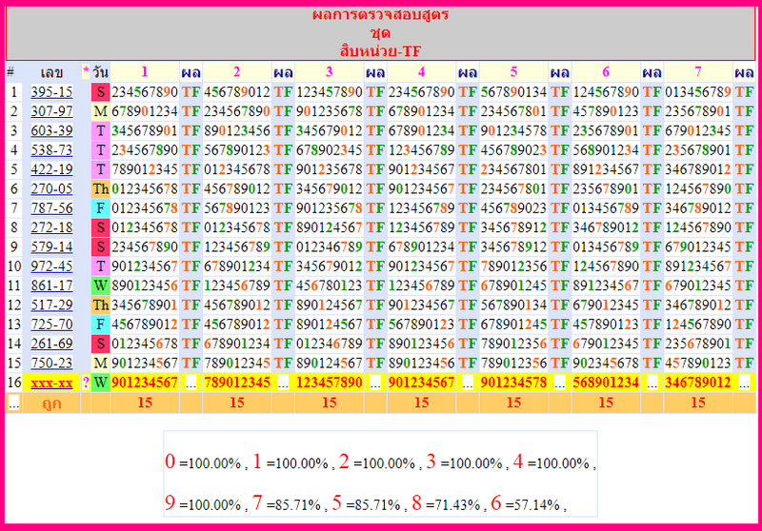Viewport: 762px width, 531px height.
Task: Click the ชุด heading text
Action: [x=380, y=33]
